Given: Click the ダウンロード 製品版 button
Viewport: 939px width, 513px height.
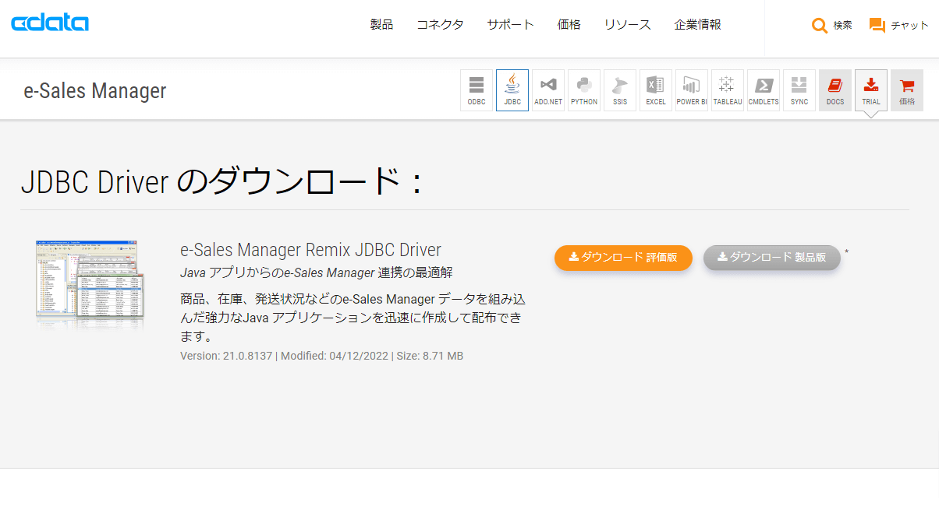Looking at the screenshot, I should point(771,258).
